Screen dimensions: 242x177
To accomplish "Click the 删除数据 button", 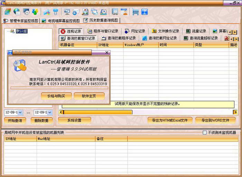I will click(42, 121).
